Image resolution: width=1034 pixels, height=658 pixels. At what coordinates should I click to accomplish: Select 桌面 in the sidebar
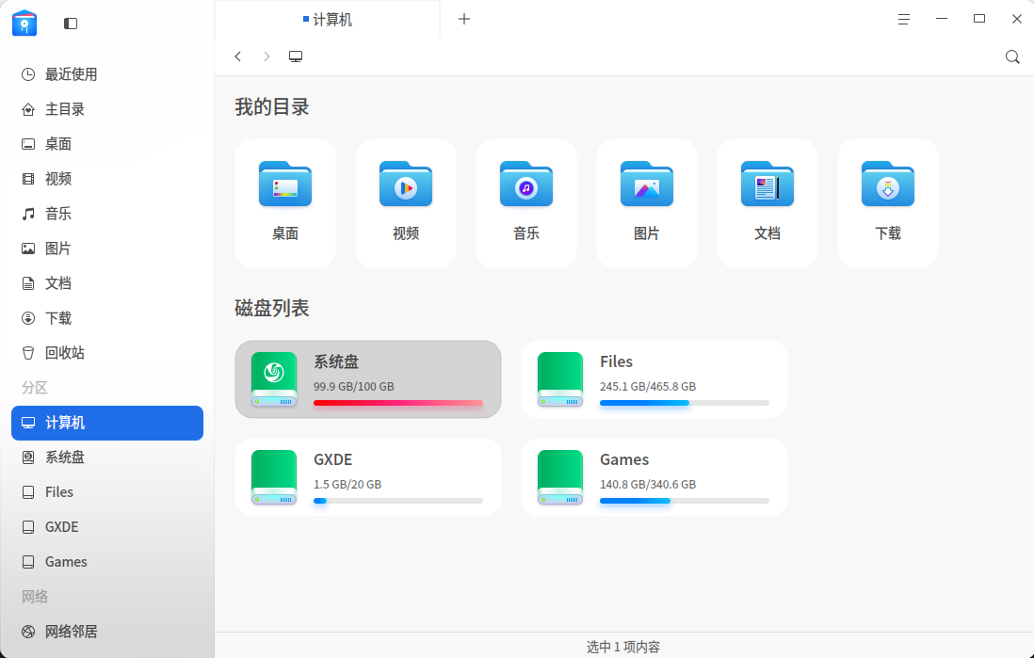click(107, 144)
